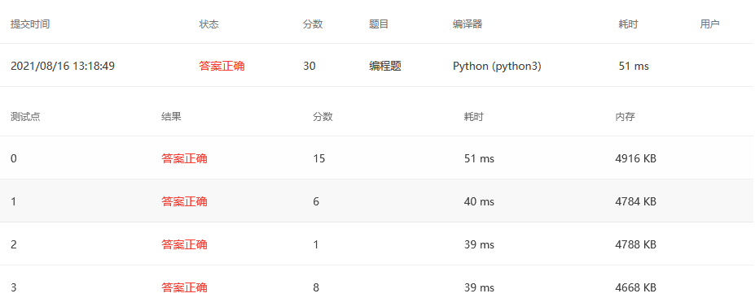Click the 51 ms submission time cost
The image size is (755, 302).
[x=634, y=67]
